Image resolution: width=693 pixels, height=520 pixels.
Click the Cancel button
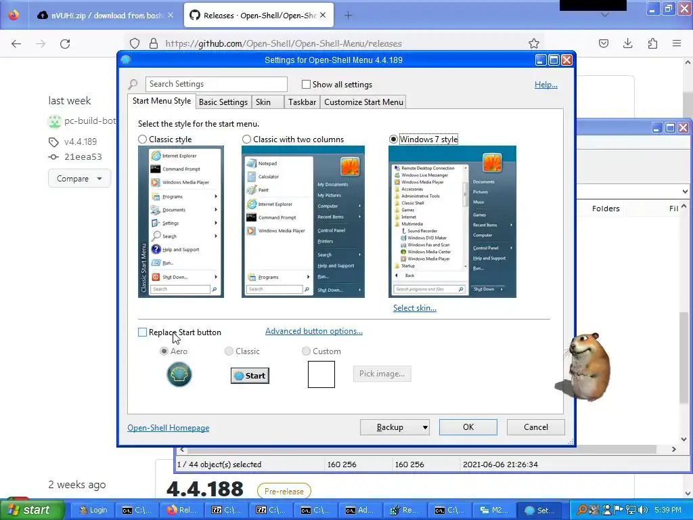coord(536,427)
